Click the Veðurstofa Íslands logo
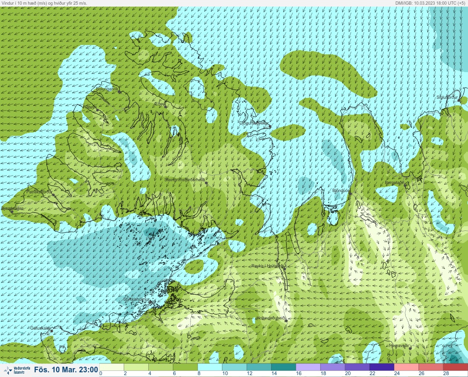This screenshot has width=468, height=377. 16,370
